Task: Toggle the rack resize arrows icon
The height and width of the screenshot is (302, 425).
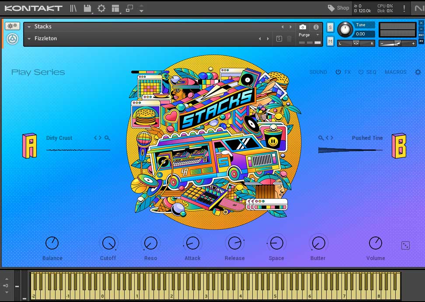Action: (141, 8)
